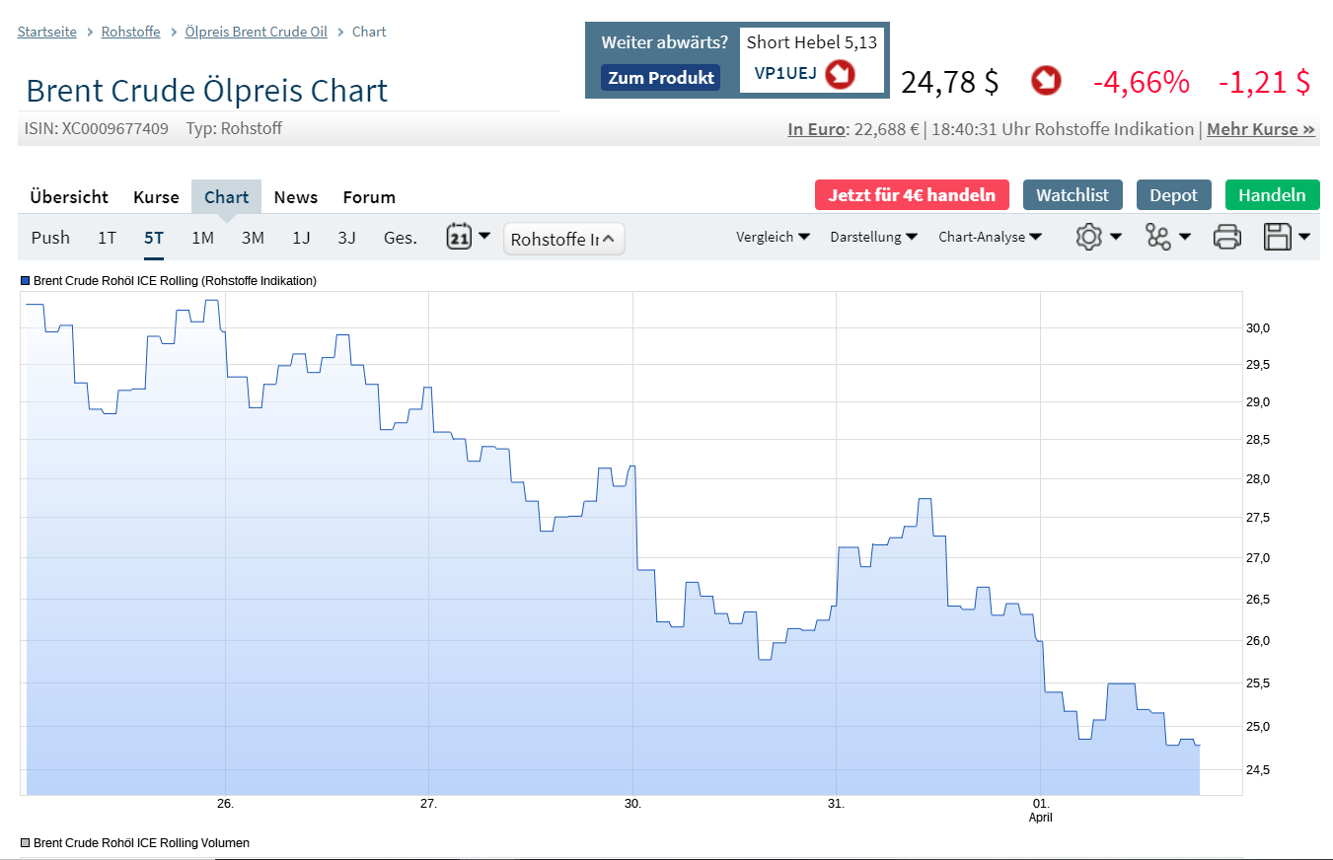Switch to the Kurse tab

(x=156, y=196)
